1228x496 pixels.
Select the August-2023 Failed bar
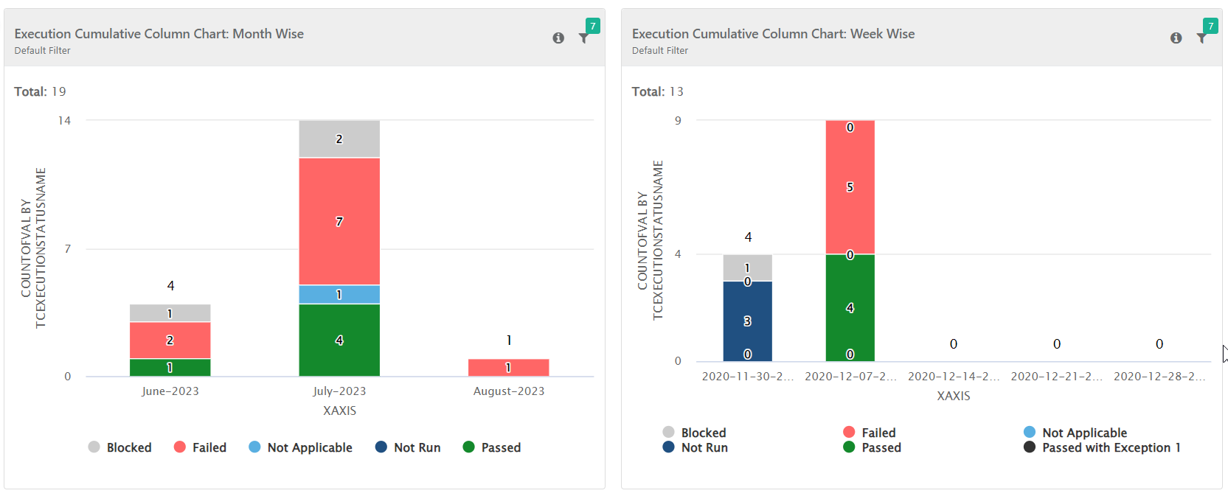(508, 367)
